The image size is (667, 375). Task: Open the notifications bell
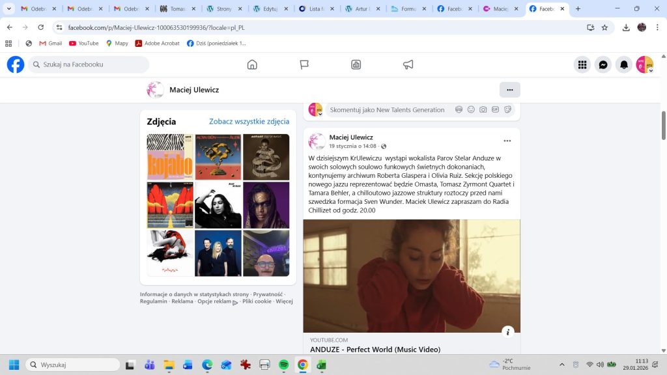624,64
